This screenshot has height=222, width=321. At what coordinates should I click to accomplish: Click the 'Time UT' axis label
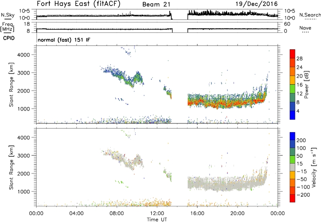pyautogui.click(x=157, y=220)
